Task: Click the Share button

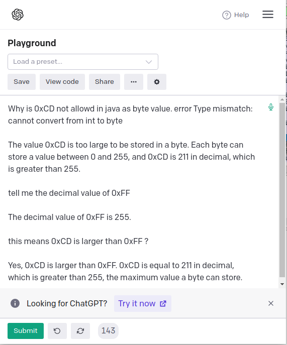Action: pyautogui.click(x=105, y=82)
